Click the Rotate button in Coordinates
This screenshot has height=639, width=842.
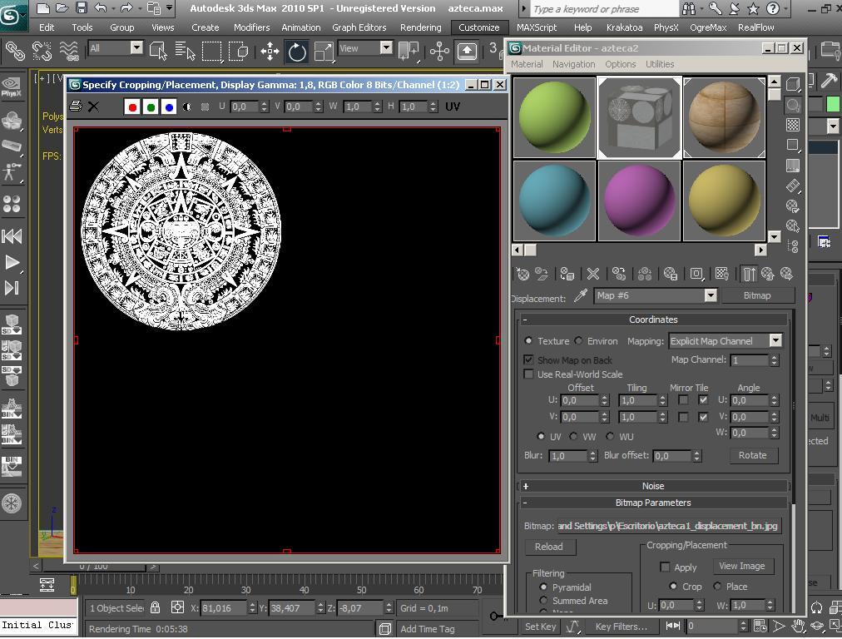pyautogui.click(x=752, y=455)
